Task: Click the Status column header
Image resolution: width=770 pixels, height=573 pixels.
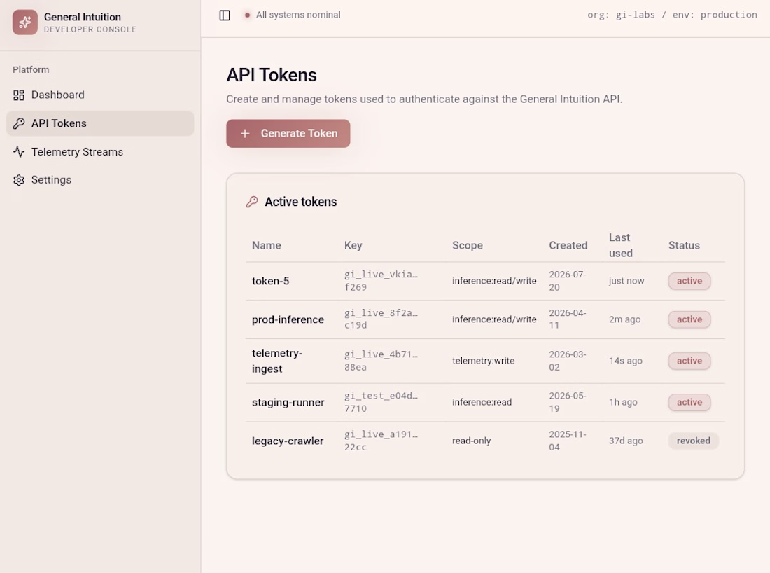Action: point(684,245)
